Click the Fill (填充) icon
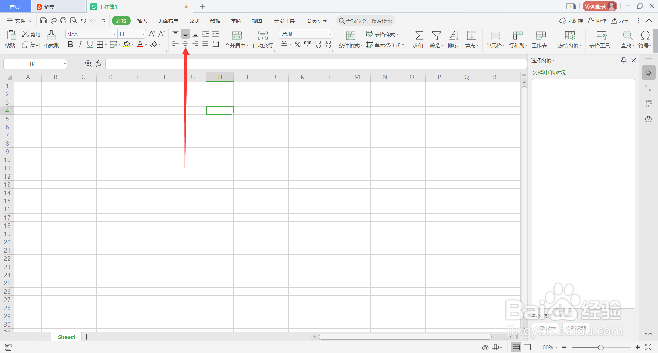This screenshot has width=658, height=353. point(472,35)
